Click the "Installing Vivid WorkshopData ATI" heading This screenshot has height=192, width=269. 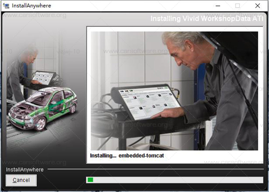pos(207,19)
